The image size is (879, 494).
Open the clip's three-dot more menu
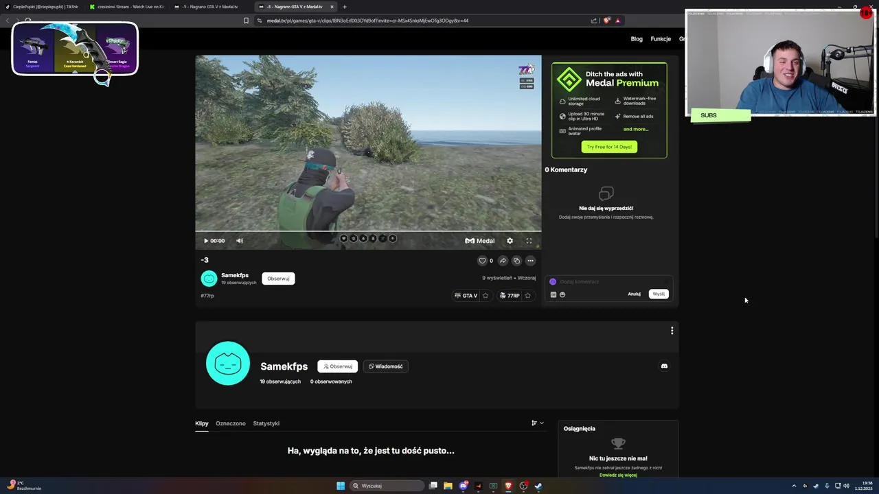click(x=530, y=261)
